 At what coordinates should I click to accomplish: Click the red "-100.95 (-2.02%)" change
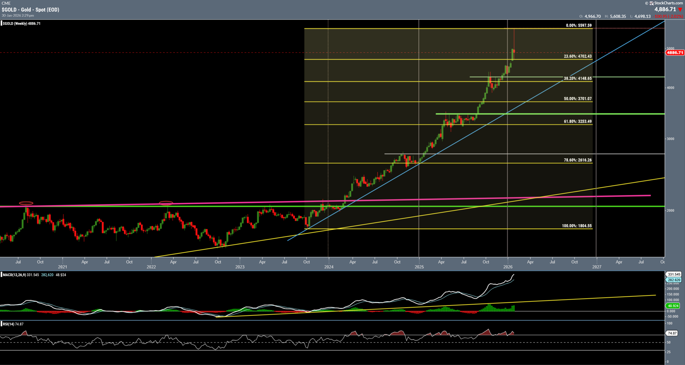669,16
